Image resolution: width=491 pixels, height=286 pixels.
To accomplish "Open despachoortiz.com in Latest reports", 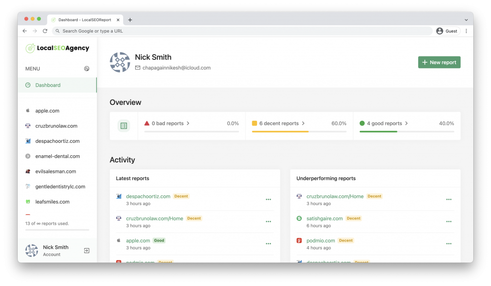I will pyautogui.click(x=148, y=196).
